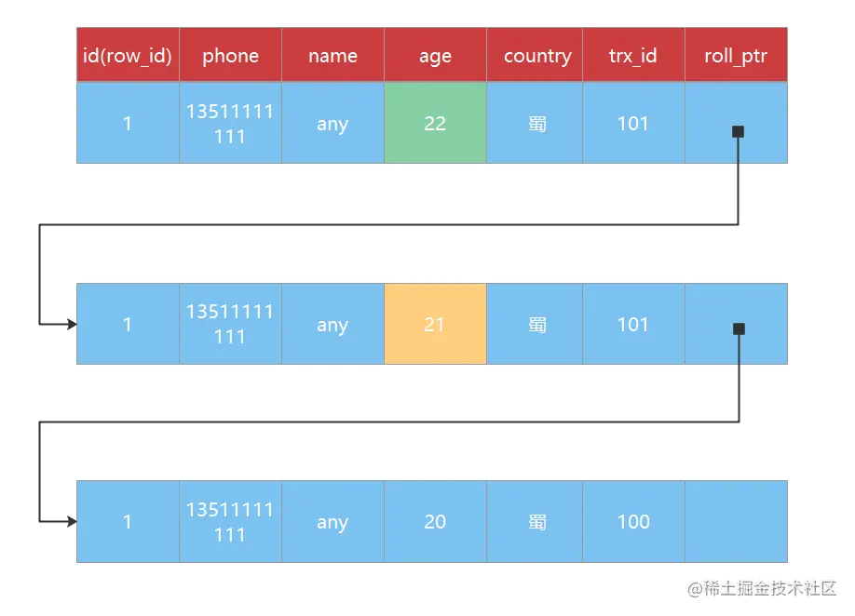The height and width of the screenshot is (616, 855).
Task: Select the green age cell showing 22
Action: pos(435,123)
